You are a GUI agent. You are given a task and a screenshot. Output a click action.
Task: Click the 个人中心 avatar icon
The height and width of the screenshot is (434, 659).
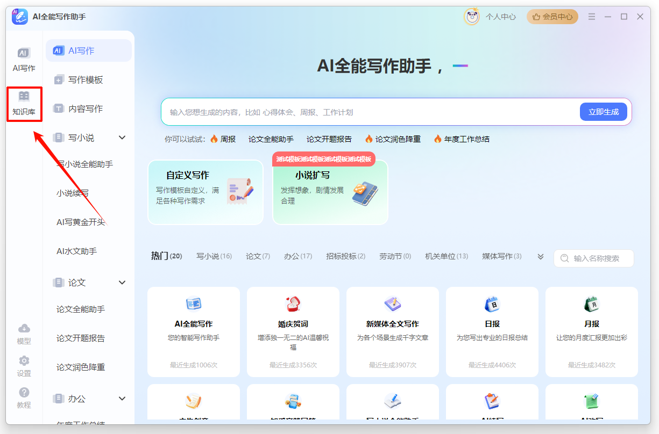(x=472, y=17)
